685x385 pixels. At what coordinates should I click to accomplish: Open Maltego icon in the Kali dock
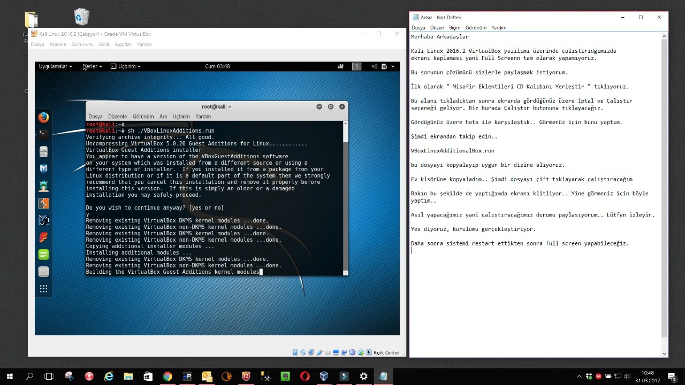(44, 220)
